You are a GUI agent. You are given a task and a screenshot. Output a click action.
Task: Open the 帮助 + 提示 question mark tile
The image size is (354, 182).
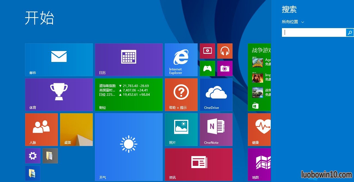181,95
